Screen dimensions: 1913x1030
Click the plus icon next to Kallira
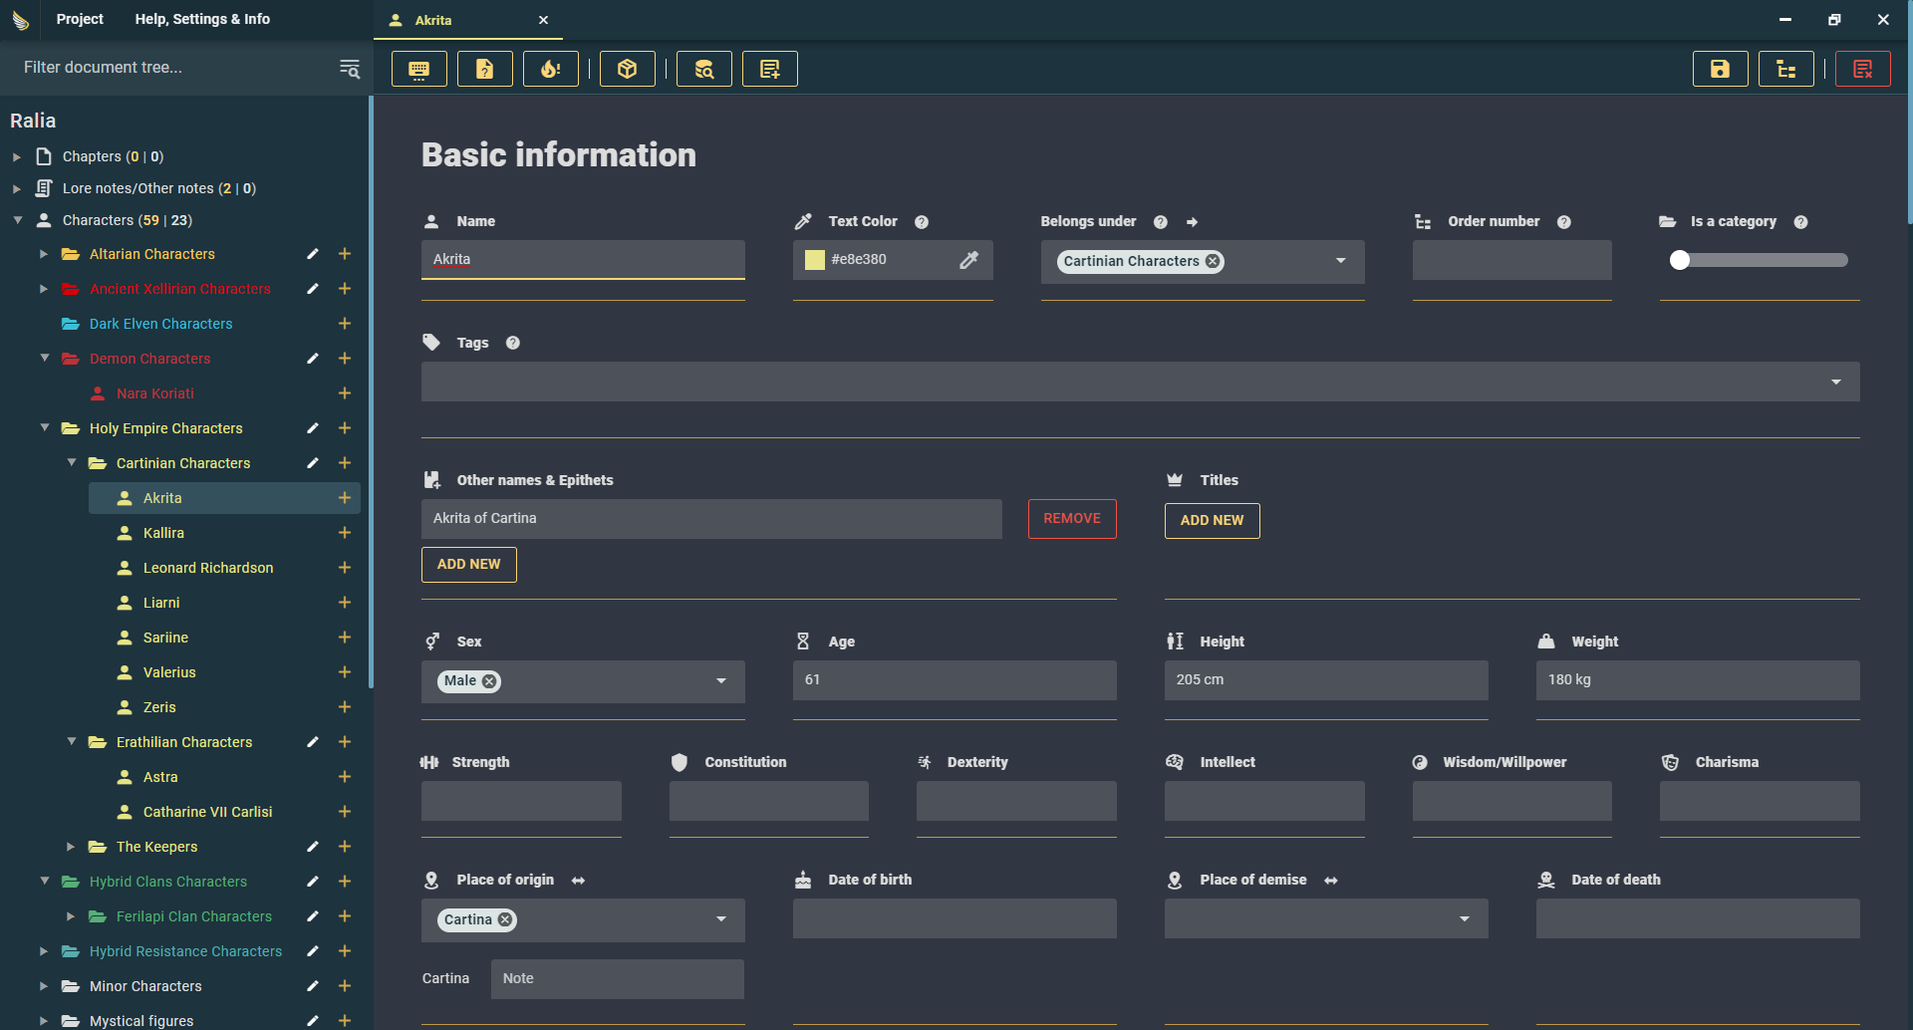(x=345, y=533)
